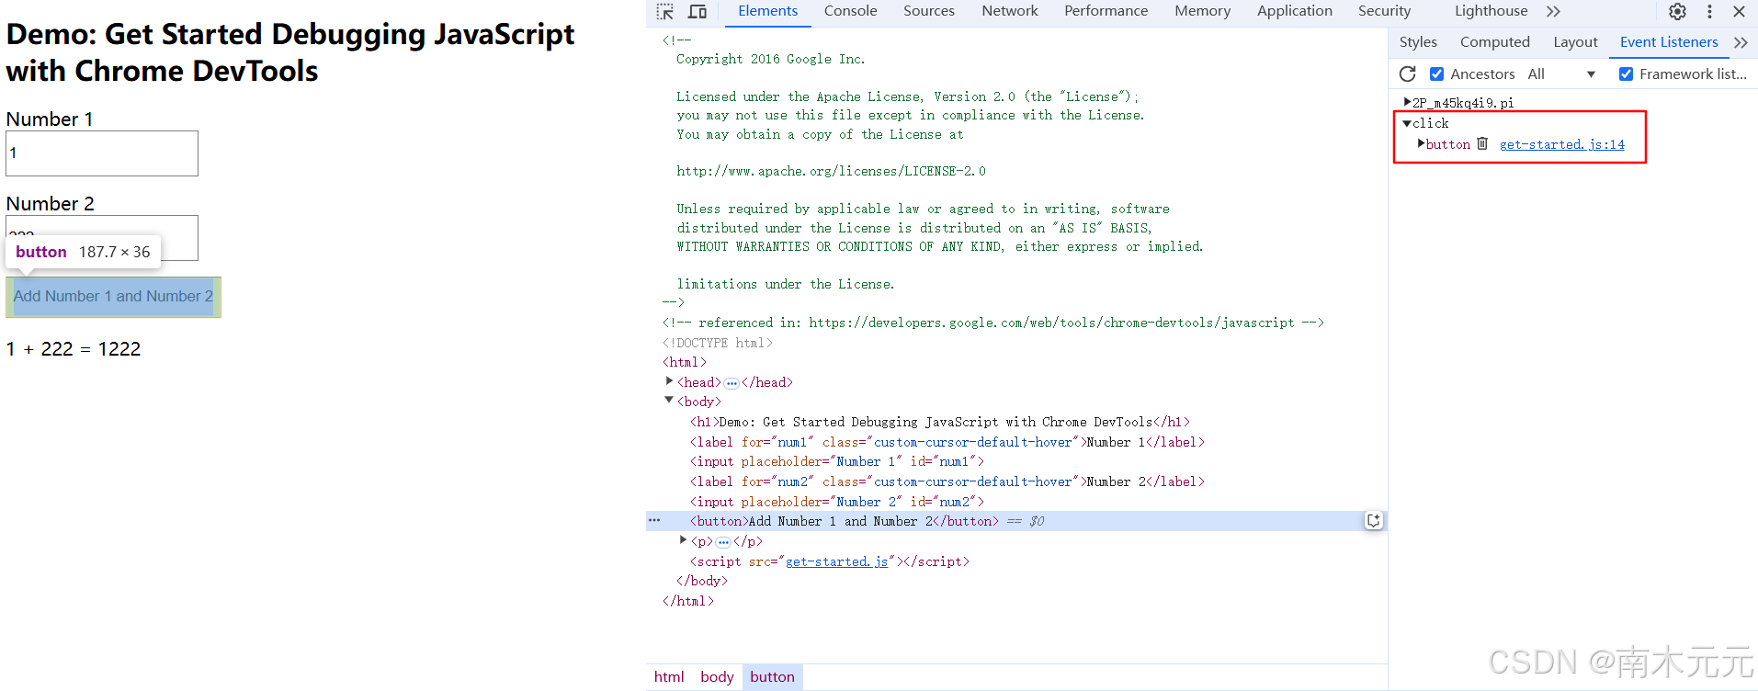Select the closing body tag line
This screenshot has height=691, width=1758.
pyautogui.click(x=702, y=581)
